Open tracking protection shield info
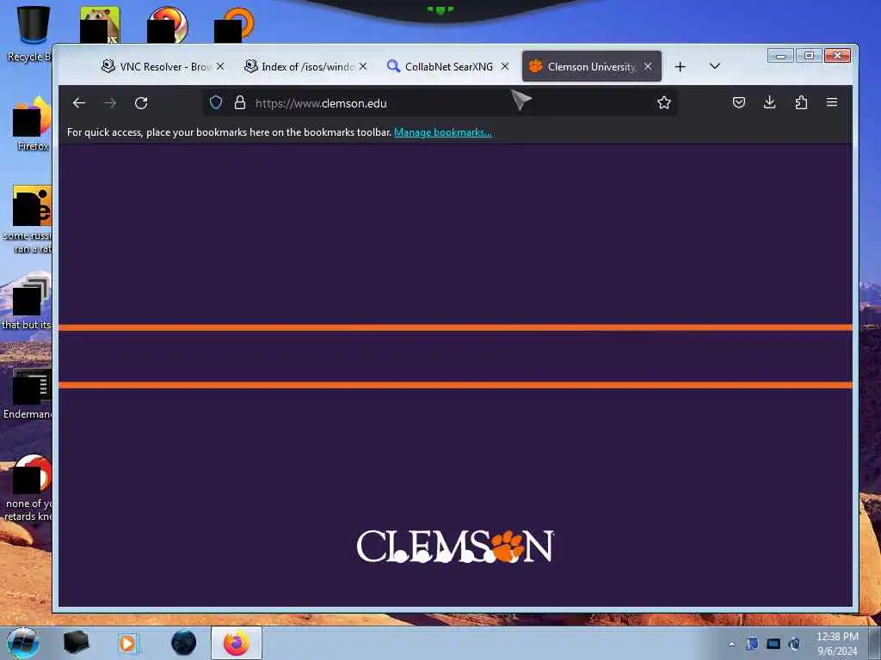This screenshot has width=881, height=660. coord(216,103)
